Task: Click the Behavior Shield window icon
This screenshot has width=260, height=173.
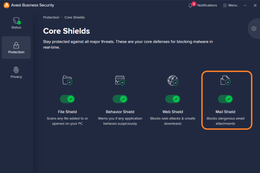Action: [x=120, y=80]
